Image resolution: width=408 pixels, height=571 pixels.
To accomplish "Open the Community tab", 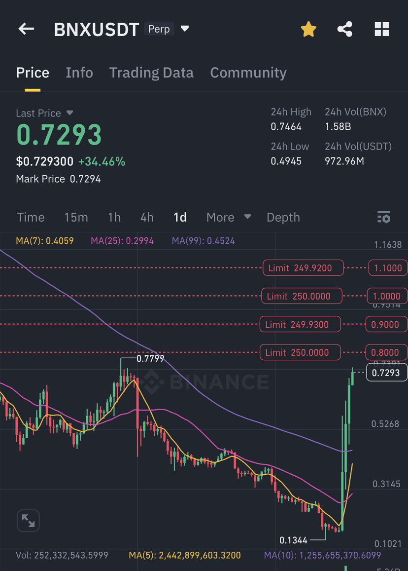I will point(248,73).
